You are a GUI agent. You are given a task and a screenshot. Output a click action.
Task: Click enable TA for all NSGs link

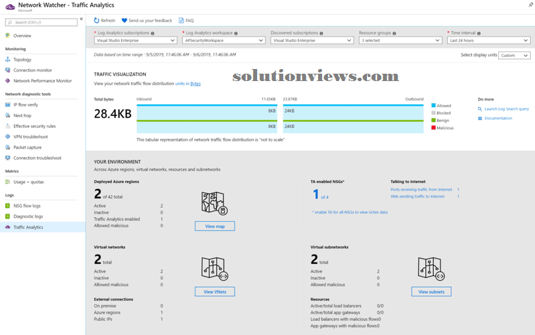351,212
